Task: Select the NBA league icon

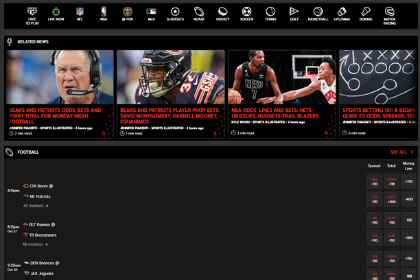Action: (104, 14)
